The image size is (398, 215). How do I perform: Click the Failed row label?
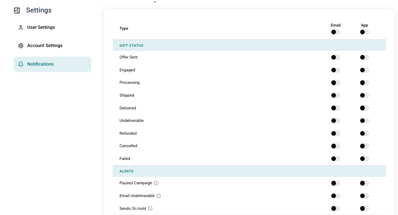tap(125, 159)
